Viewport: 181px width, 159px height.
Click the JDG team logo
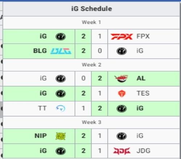tap(122, 151)
